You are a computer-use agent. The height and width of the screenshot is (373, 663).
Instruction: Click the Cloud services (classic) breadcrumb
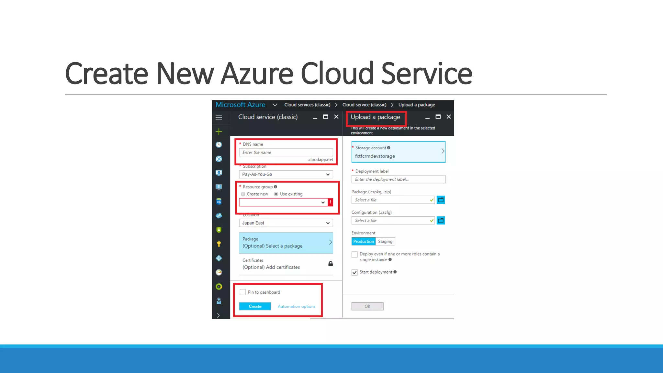click(x=307, y=105)
